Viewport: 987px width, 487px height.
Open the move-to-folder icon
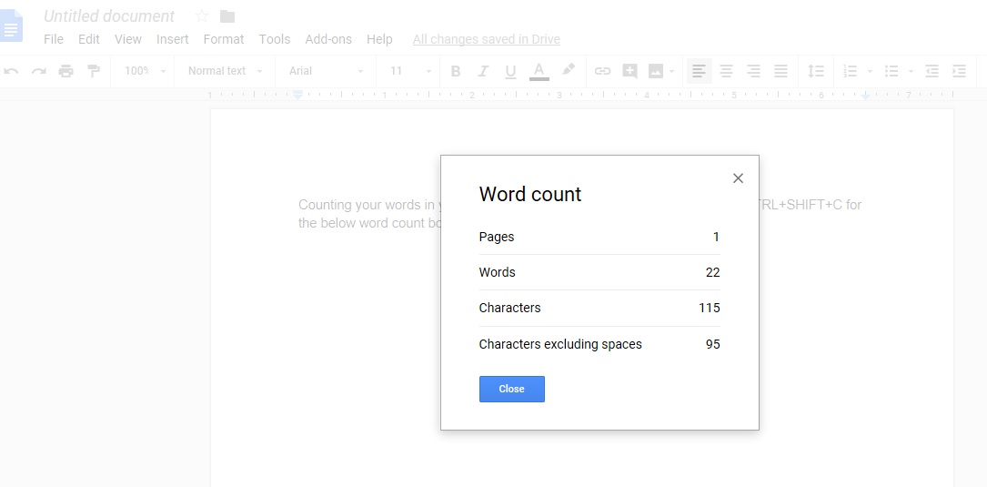(227, 16)
